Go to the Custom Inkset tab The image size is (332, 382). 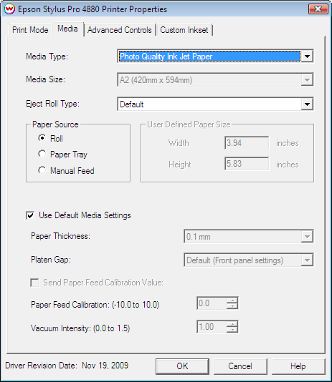pyautogui.click(x=184, y=30)
